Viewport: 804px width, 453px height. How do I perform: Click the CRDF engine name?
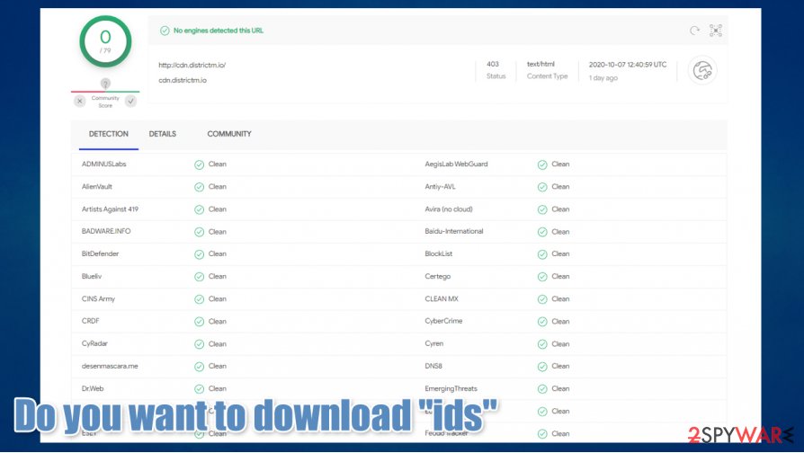90,321
